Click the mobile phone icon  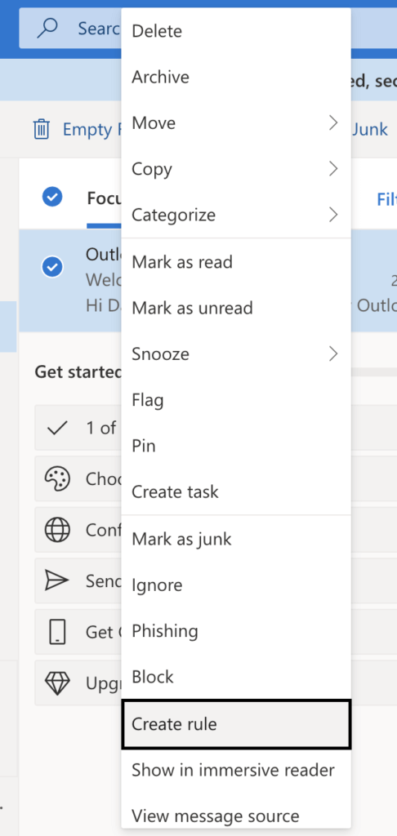pyautogui.click(x=57, y=633)
